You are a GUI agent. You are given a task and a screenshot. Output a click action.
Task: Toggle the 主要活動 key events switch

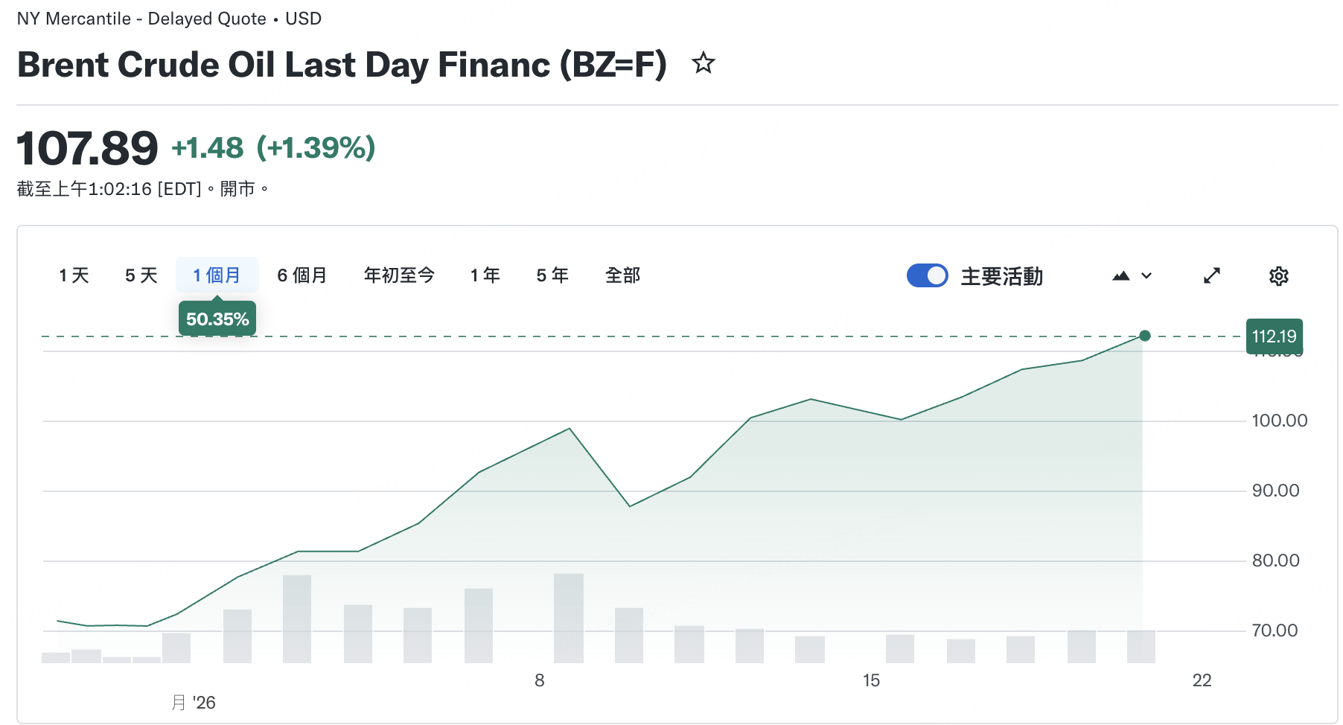(927, 276)
